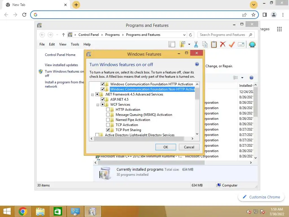Screen dimensions: 289x217
Task: Switch to the New Tab tab
Action: [36, 5]
